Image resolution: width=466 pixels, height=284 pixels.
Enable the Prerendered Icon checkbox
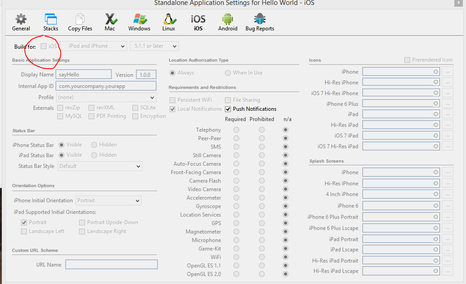point(407,60)
